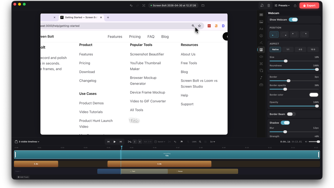Click FAQ in the preview navigation
The width and height of the screenshot is (334, 188).
click(151, 37)
